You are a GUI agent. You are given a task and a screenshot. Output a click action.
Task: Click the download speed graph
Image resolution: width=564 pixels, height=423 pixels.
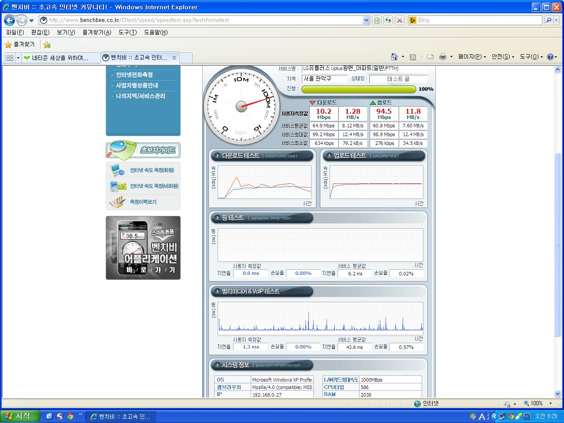264,182
